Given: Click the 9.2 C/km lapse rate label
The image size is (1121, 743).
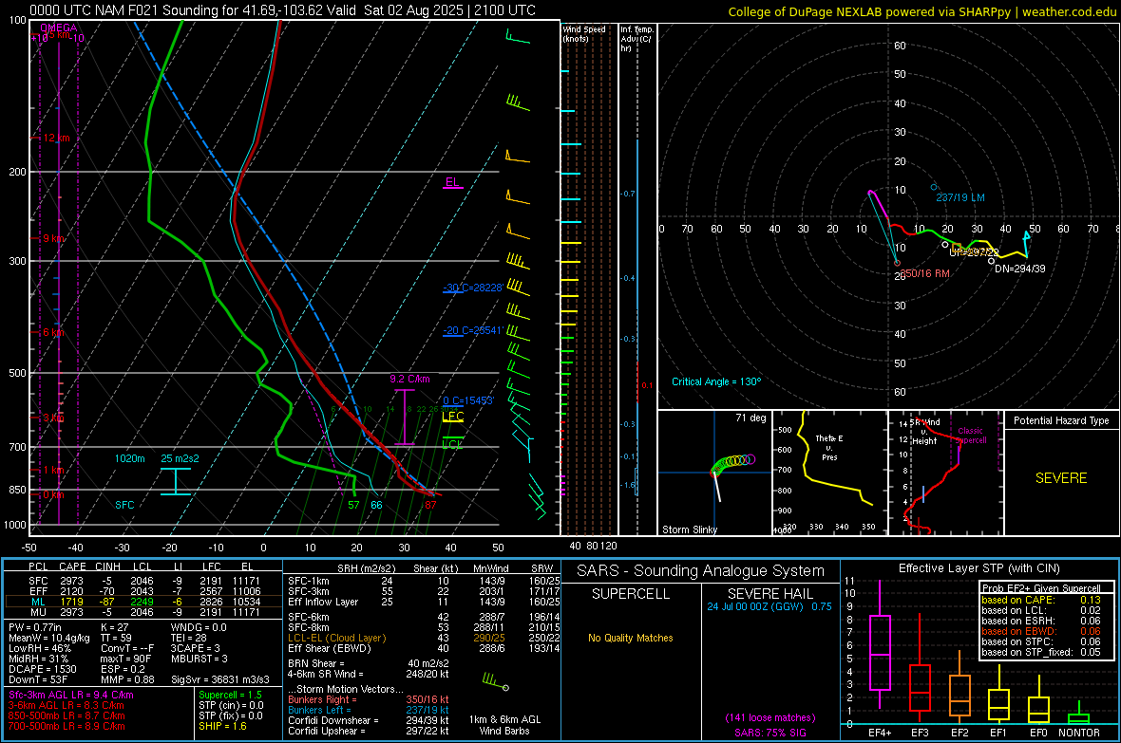Looking at the screenshot, I should click(x=409, y=379).
